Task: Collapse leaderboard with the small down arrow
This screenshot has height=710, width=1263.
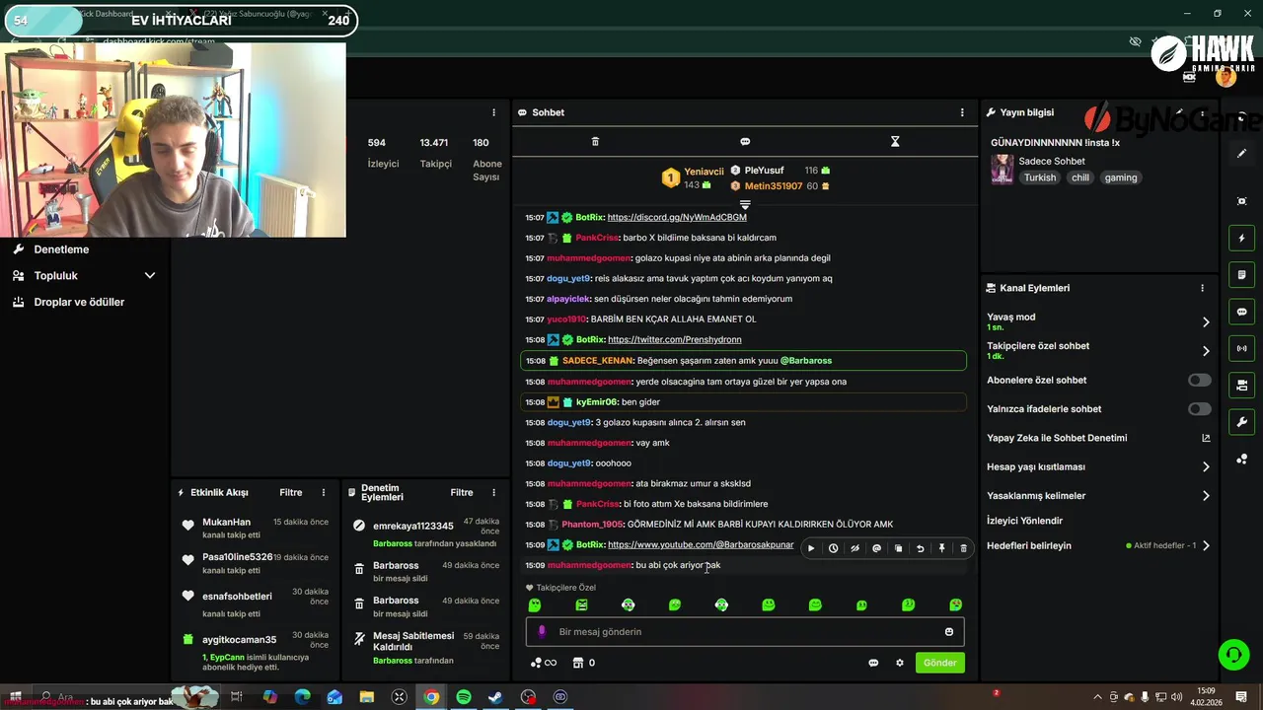Action: point(745,204)
